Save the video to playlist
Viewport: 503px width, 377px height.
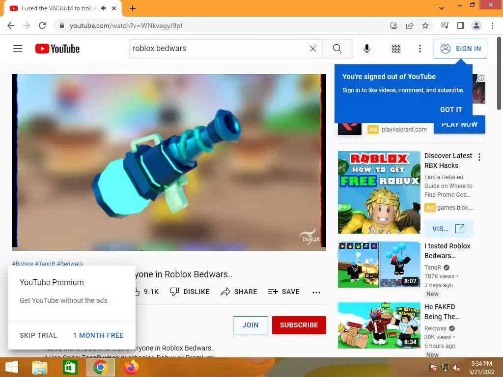[283, 292]
